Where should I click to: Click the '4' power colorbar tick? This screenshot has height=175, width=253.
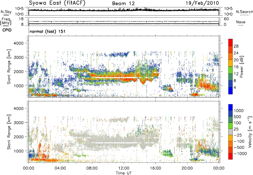click(x=235, y=87)
